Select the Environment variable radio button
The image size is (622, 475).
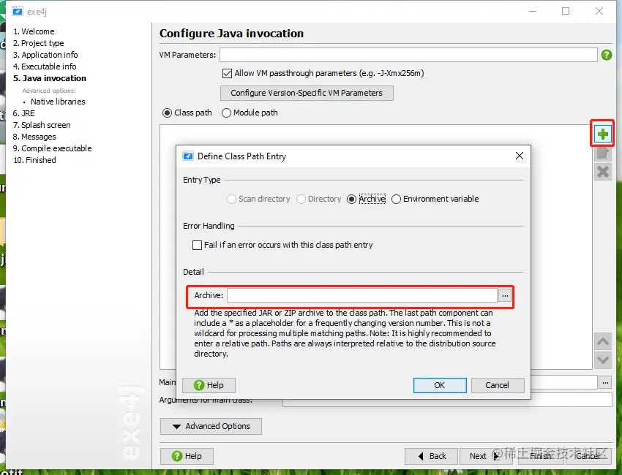pos(396,199)
